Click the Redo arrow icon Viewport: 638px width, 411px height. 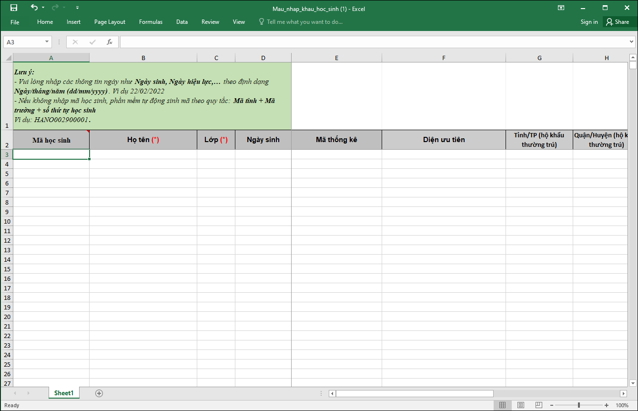click(x=55, y=8)
